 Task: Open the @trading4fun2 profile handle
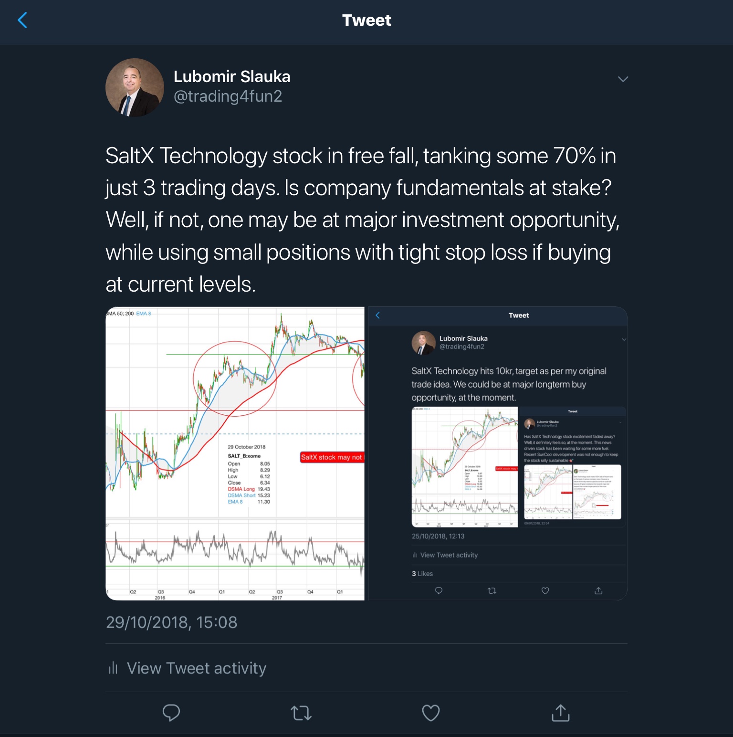point(228,96)
